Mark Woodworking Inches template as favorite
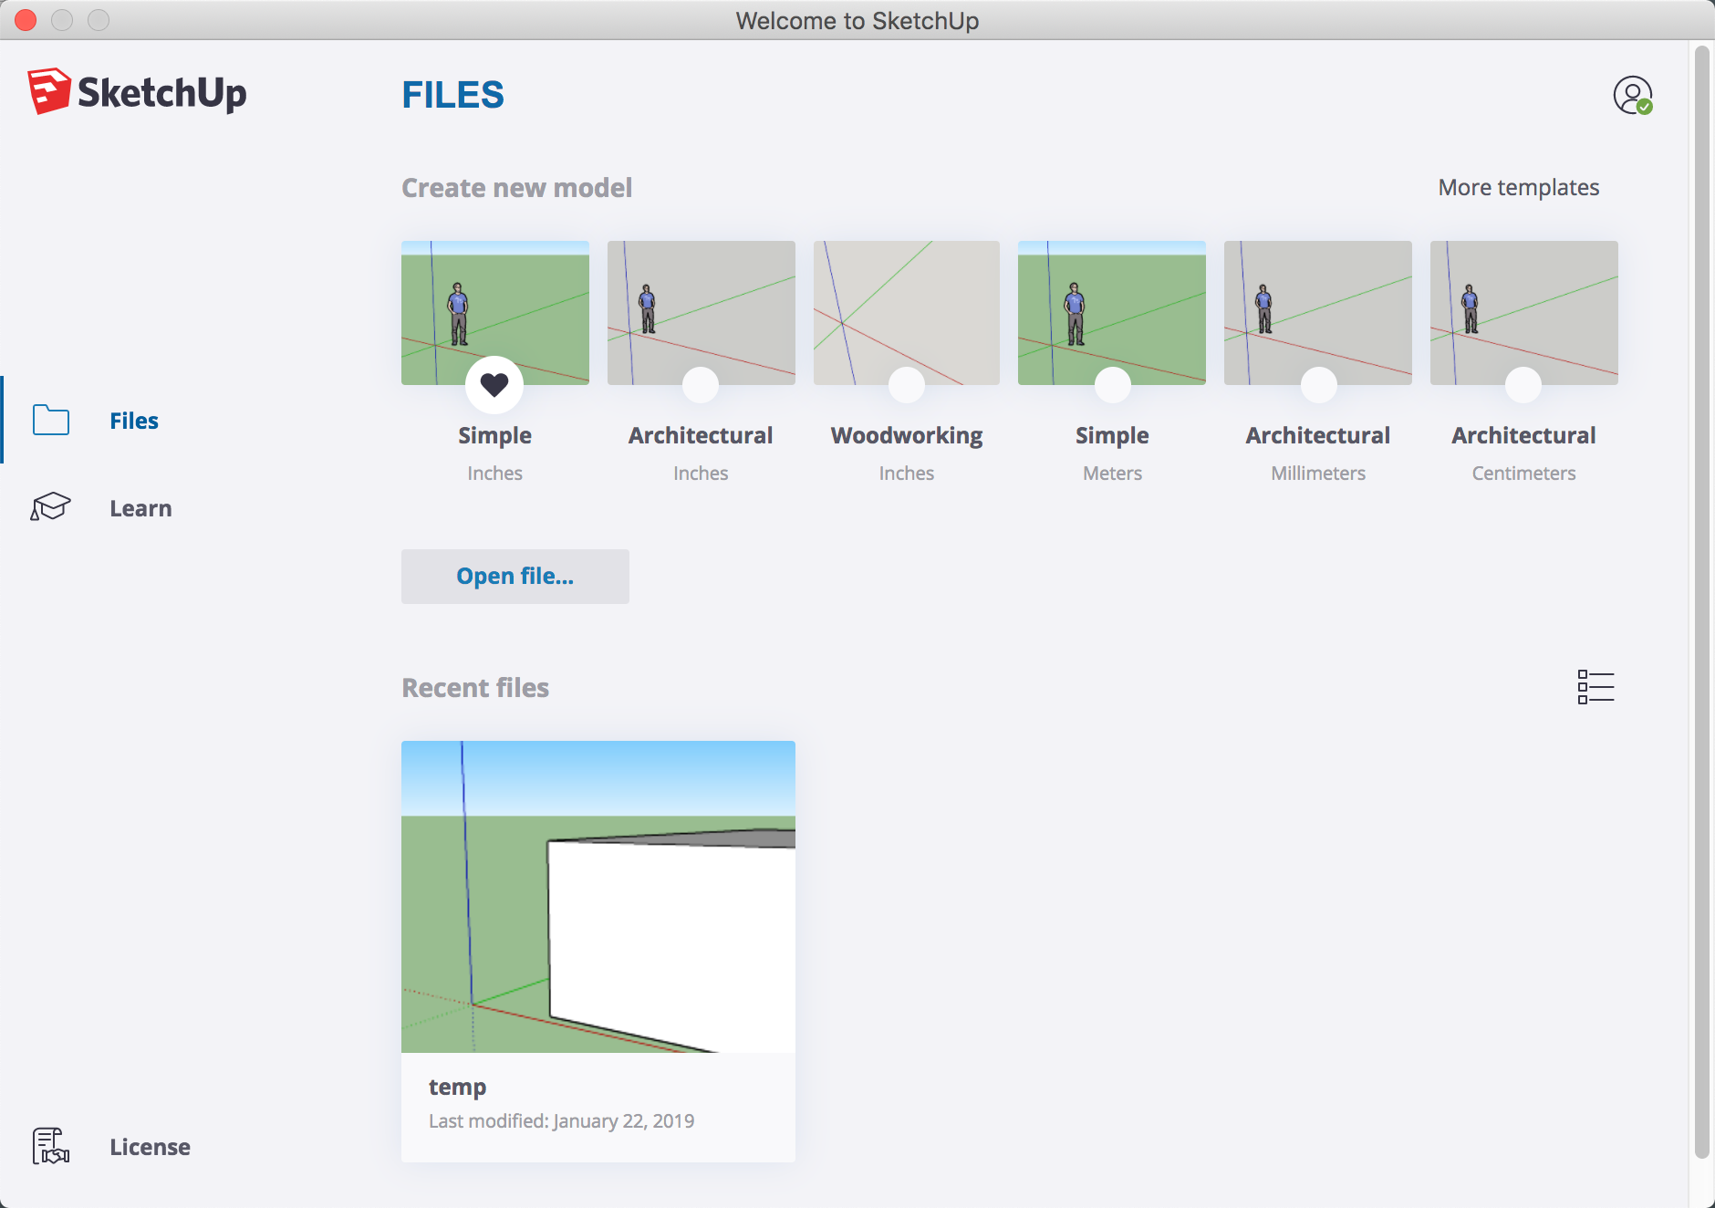1715x1208 pixels. pos(907,385)
